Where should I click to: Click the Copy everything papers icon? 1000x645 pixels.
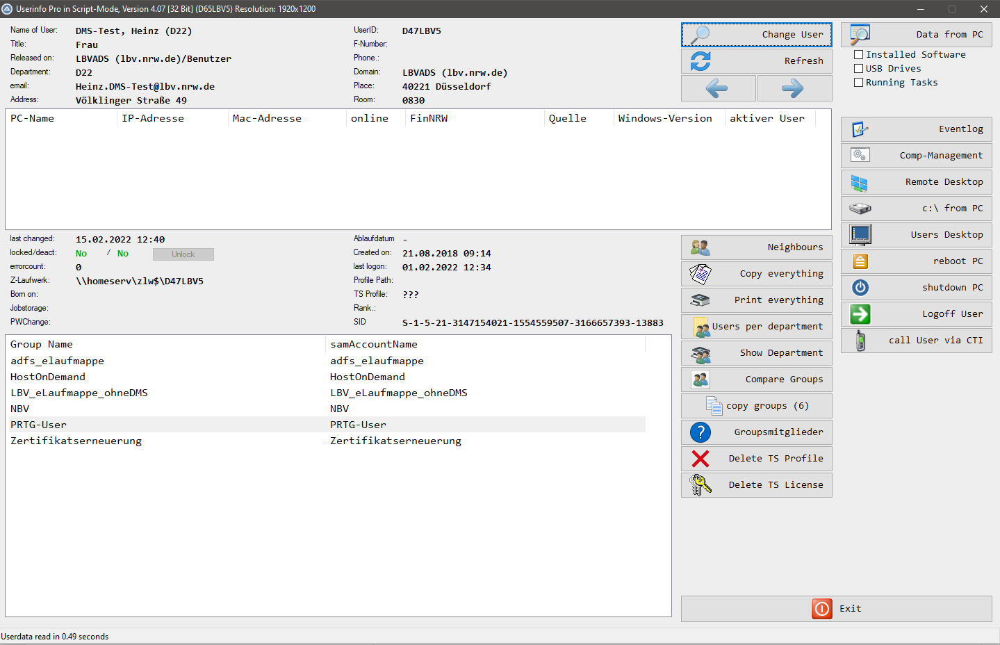pos(700,274)
